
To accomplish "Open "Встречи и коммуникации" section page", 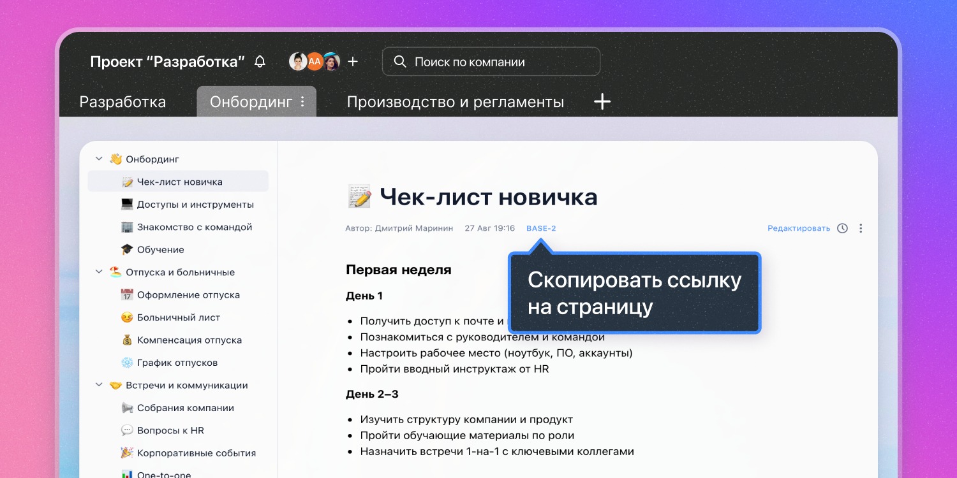I will (186, 385).
